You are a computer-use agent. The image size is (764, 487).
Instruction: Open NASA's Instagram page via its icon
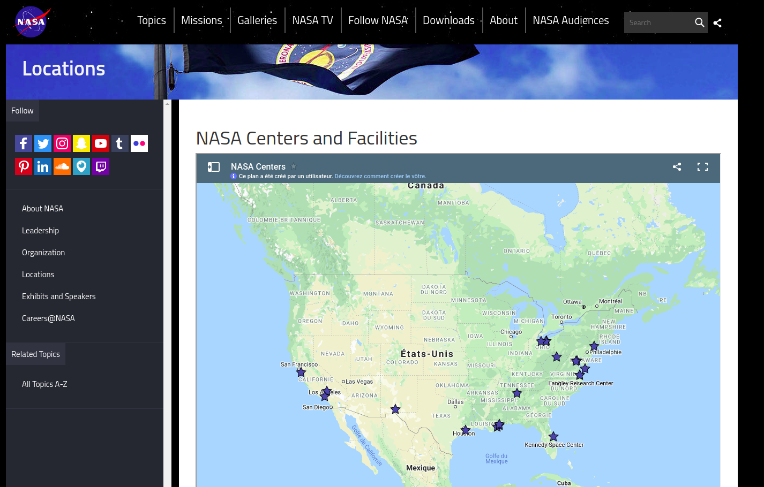[62, 143]
